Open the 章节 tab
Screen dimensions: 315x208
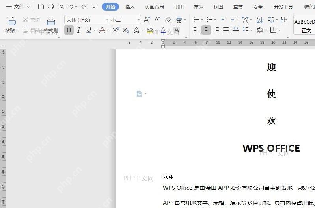point(238,7)
